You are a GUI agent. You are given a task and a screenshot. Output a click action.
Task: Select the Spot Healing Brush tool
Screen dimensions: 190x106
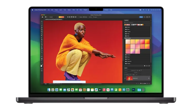coord(42,35)
